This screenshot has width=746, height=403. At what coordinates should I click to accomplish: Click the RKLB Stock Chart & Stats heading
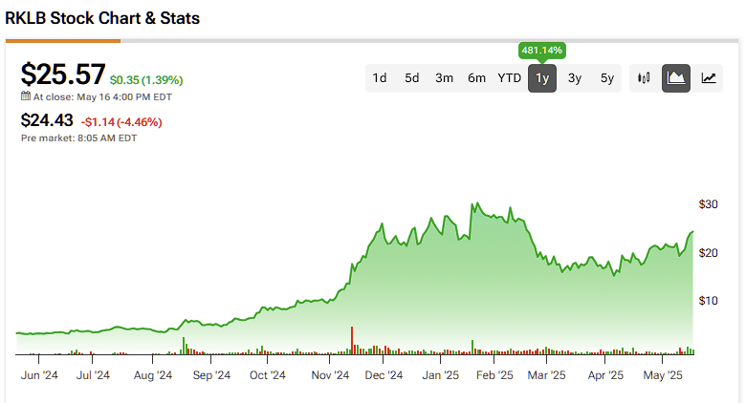[102, 18]
